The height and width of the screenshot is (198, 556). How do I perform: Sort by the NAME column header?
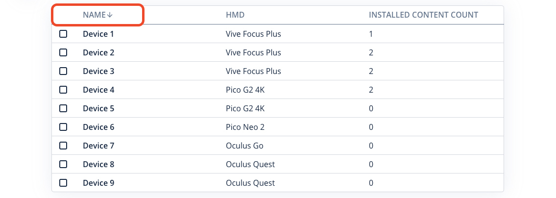pos(95,15)
